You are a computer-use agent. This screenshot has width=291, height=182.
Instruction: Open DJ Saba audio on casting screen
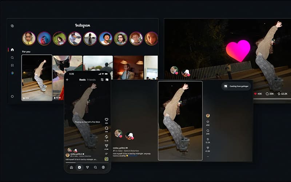click(x=126, y=151)
